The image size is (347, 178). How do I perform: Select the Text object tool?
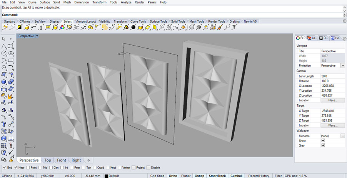(4, 124)
